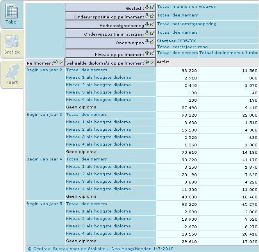Select the 'Begin van jaar 5' row label
Viewport: 259px width, 252px height.
coord(44,204)
